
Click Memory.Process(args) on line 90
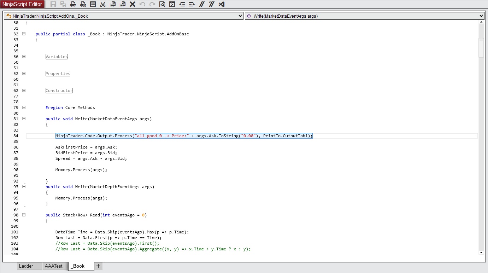point(81,170)
